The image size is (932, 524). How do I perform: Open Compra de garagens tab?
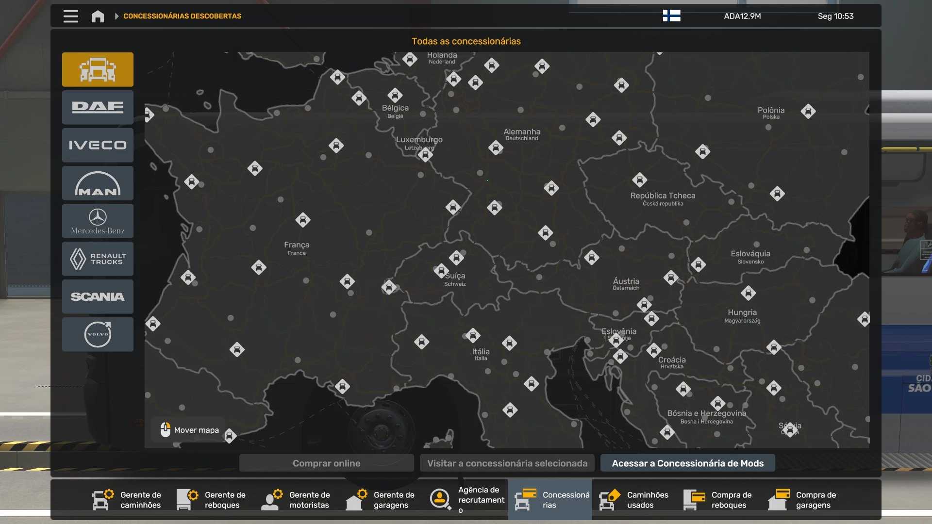803,500
